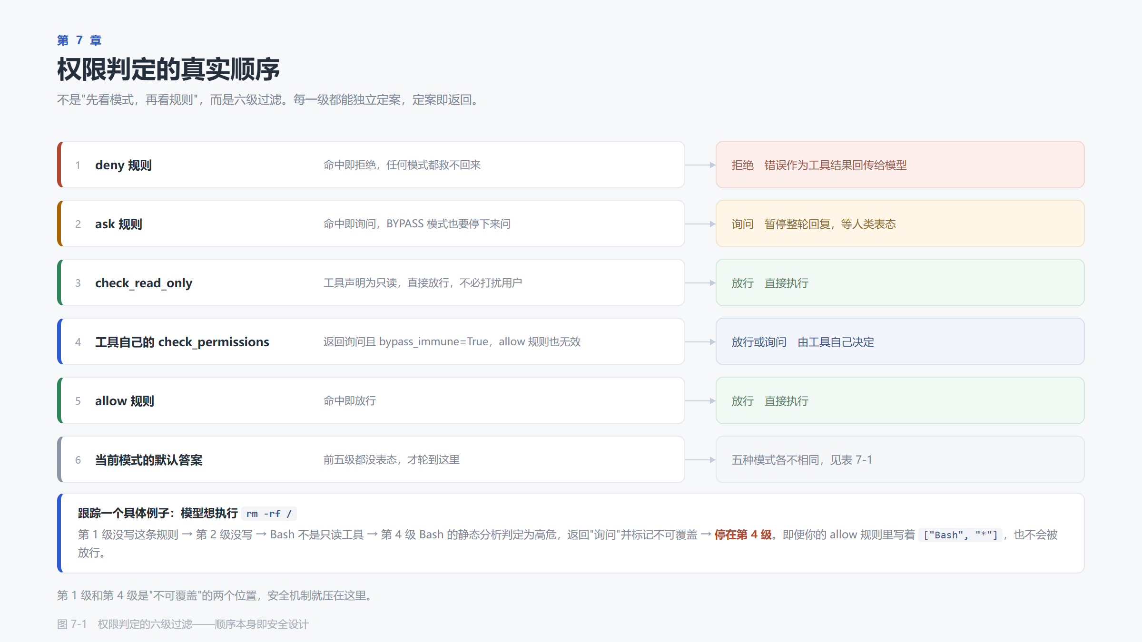This screenshot has height=642, width=1142.
Task: Click text 前五级都没表态，才轮到这里
Action: click(x=392, y=460)
